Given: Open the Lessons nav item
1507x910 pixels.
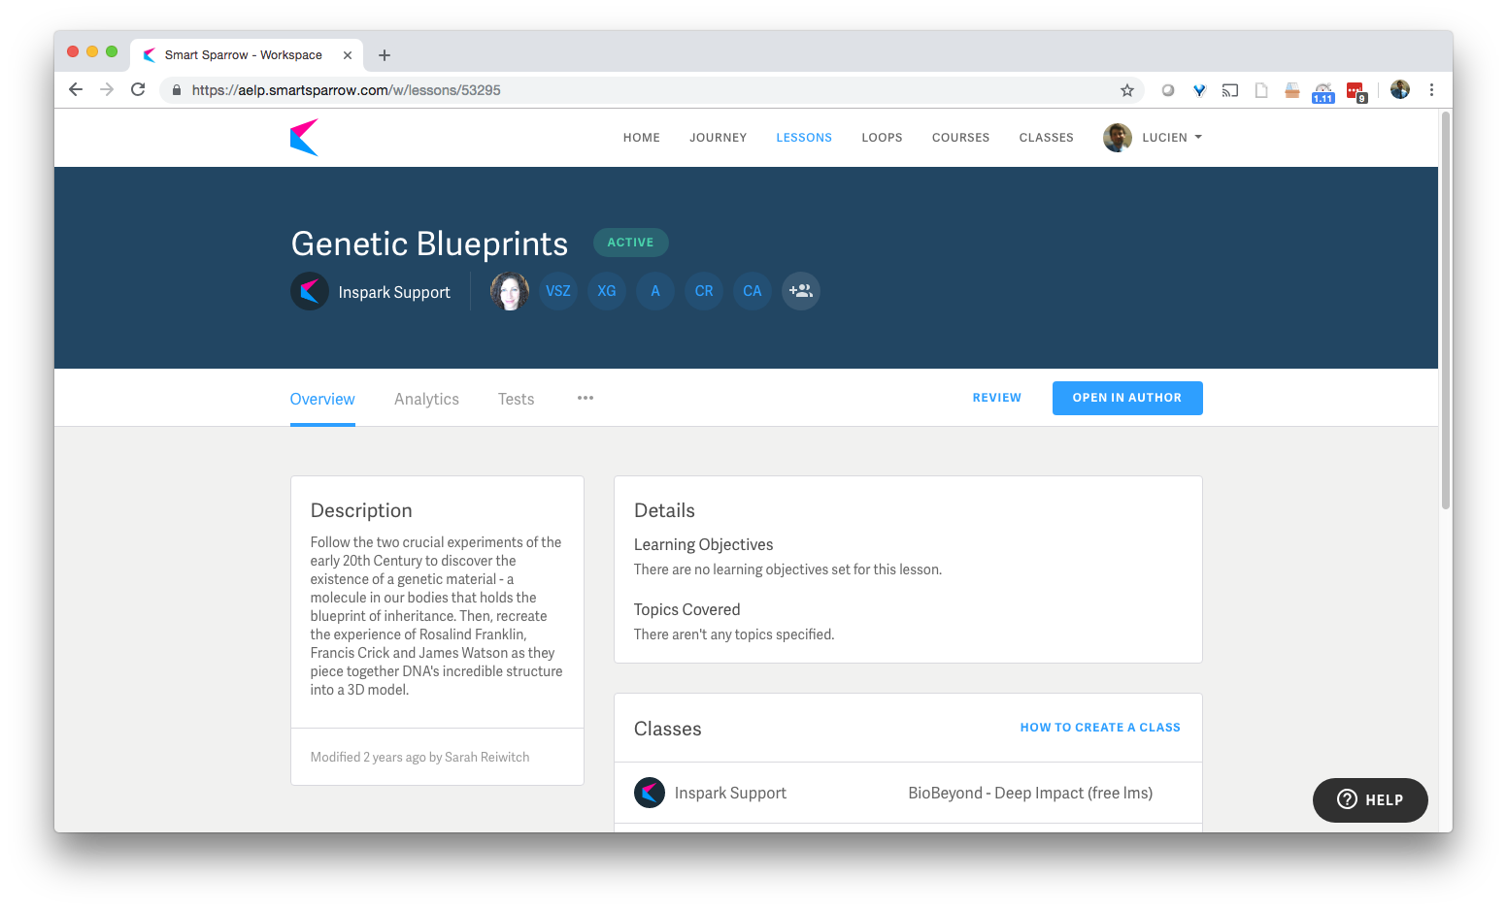Looking at the screenshot, I should (804, 138).
